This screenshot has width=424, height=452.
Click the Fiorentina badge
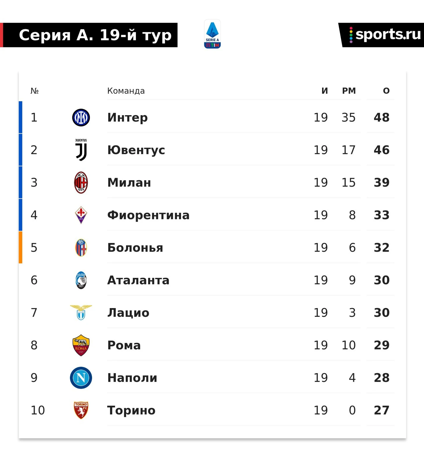click(81, 215)
